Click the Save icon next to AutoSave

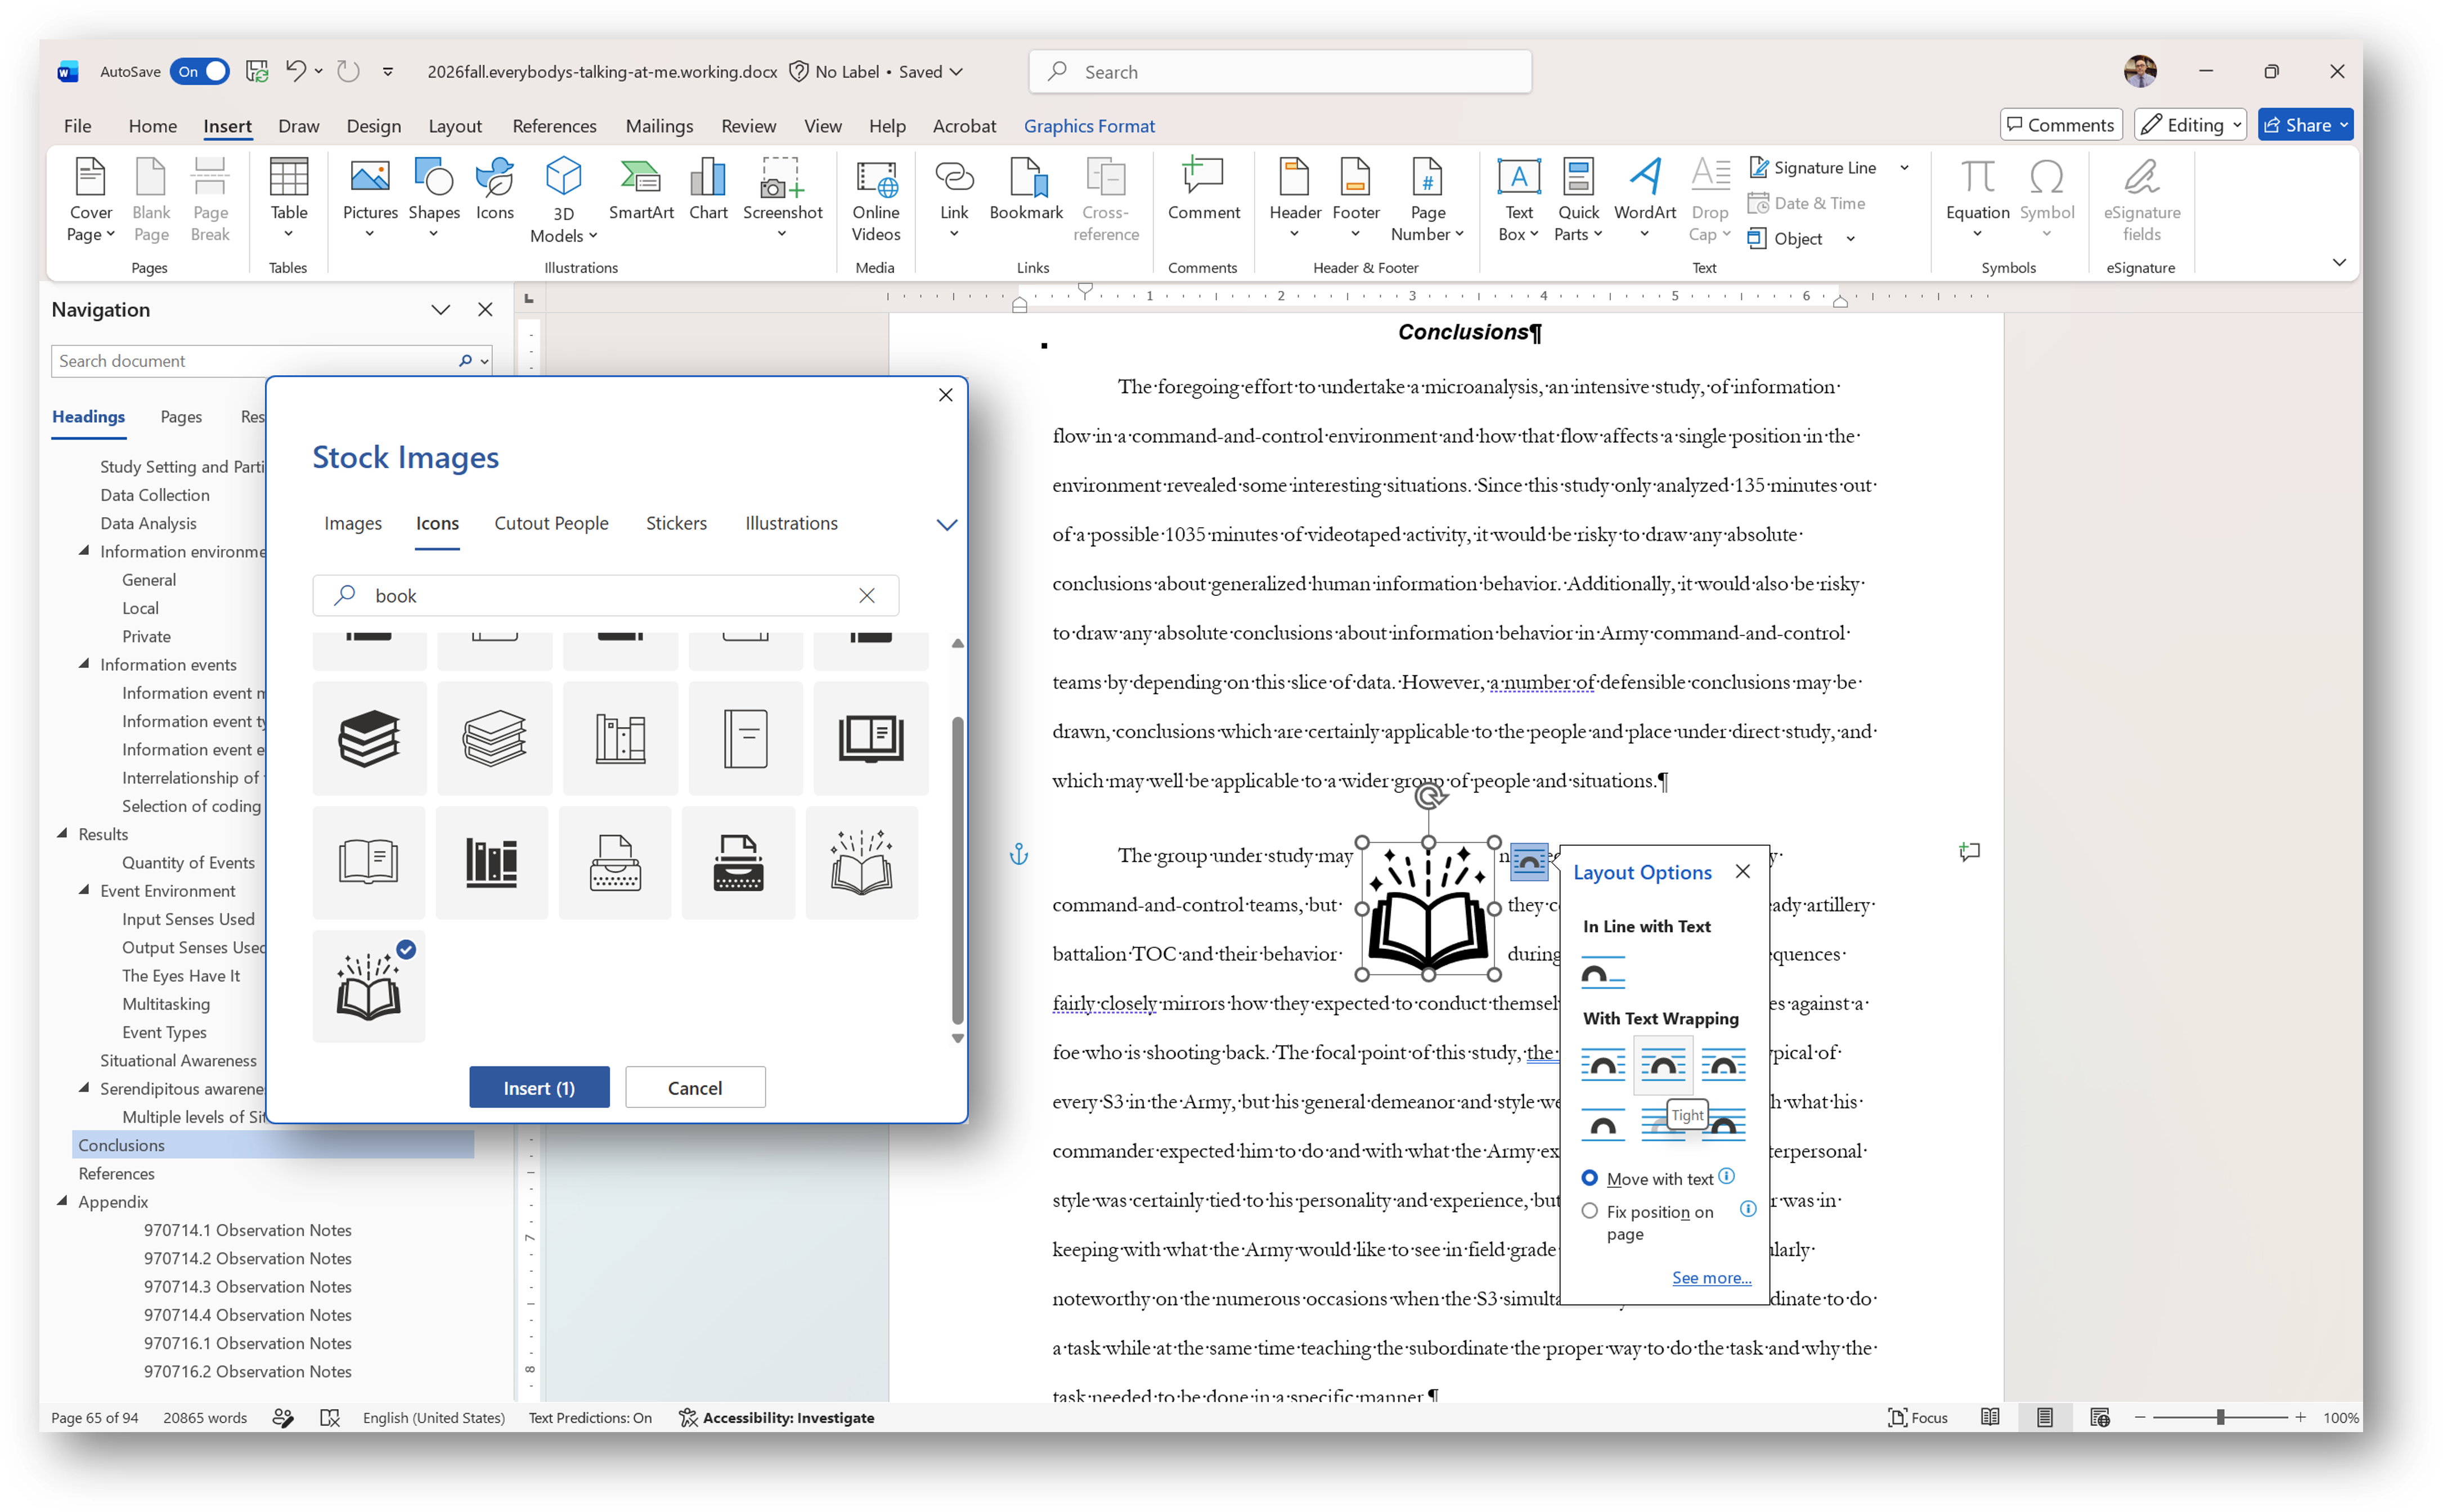257,71
